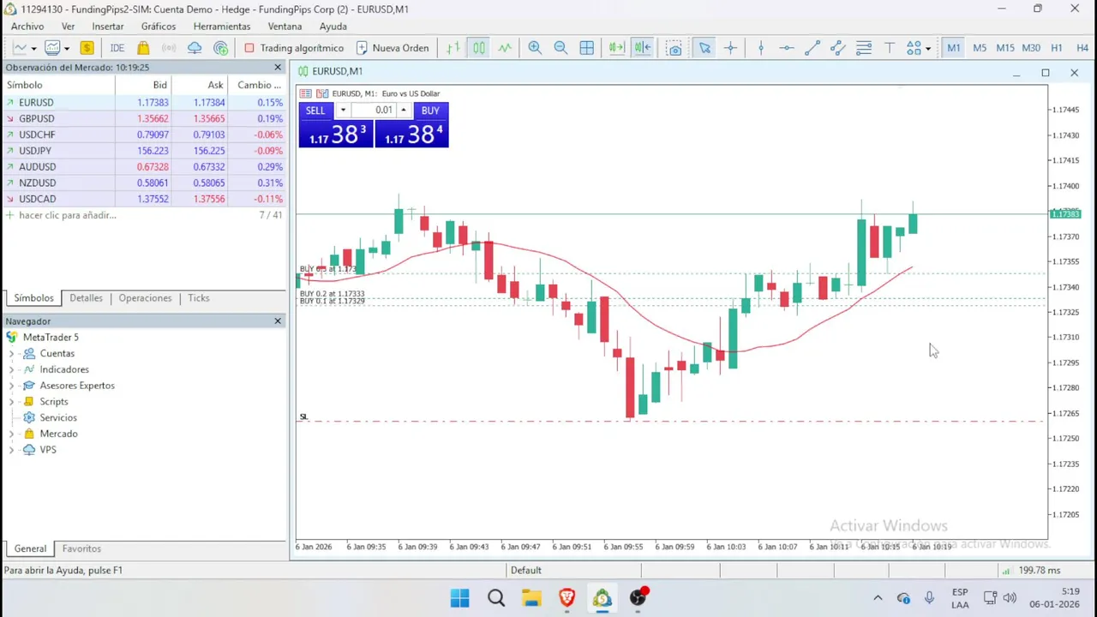
Task: Click the 0.01 volume input field
Action: pyautogui.click(x=374, y=111)
